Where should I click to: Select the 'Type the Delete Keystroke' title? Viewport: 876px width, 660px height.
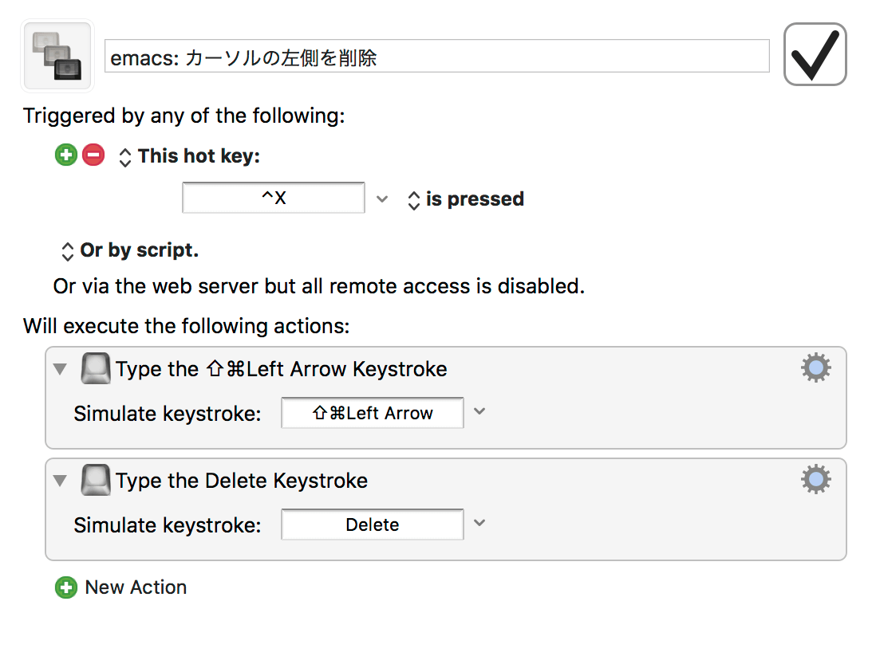(242, 481)
